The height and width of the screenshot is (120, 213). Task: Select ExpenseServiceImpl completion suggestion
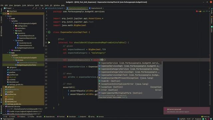tap(130, 66)
